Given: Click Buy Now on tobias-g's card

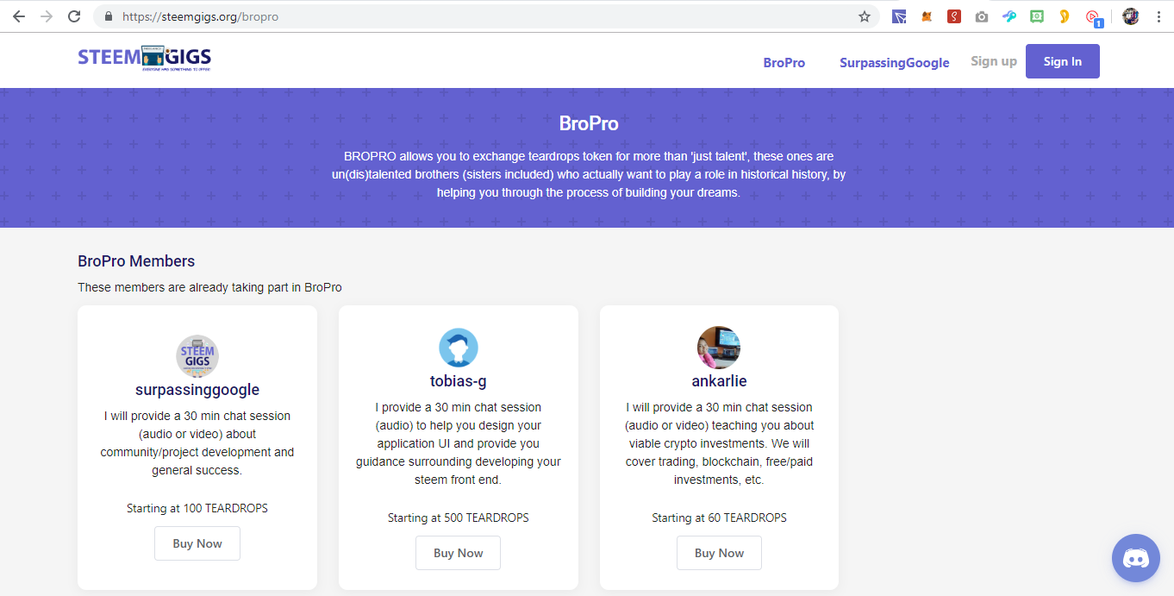Looking at the screenshot, I should (458, 553).
